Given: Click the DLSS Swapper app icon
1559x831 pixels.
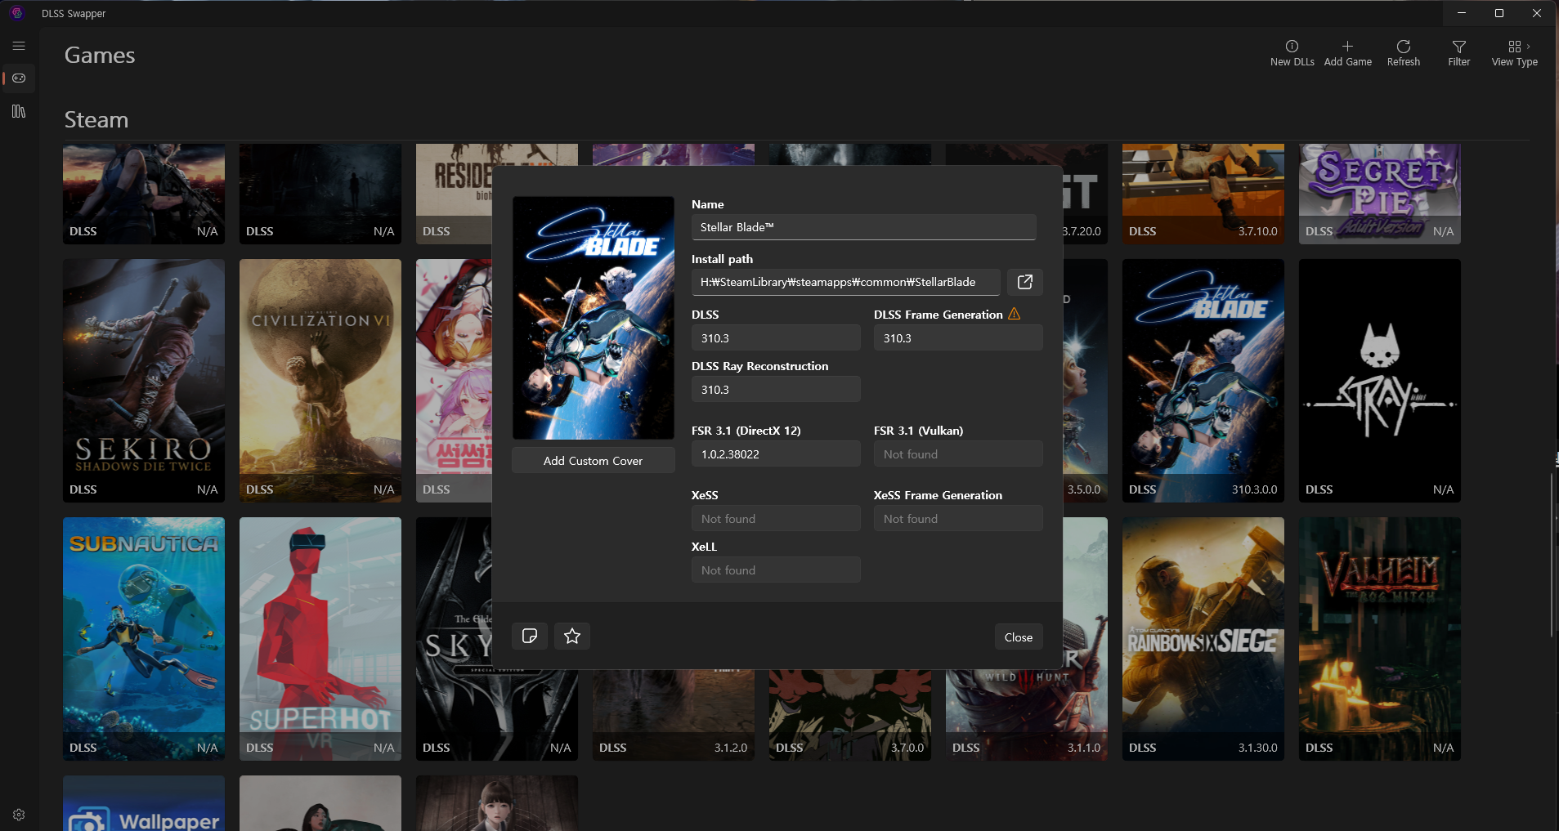Looking at the screenshot, I should click(17, 13).
